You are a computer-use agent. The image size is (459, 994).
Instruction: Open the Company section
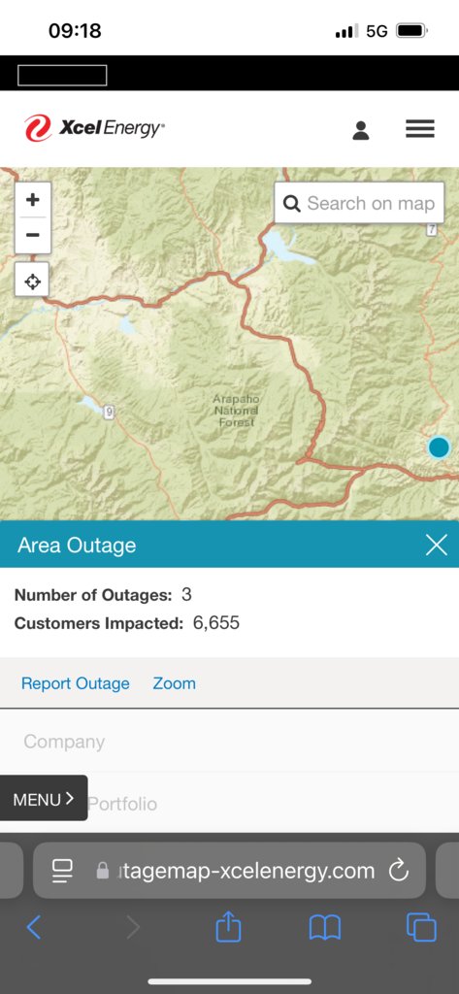tap(229, 741)
